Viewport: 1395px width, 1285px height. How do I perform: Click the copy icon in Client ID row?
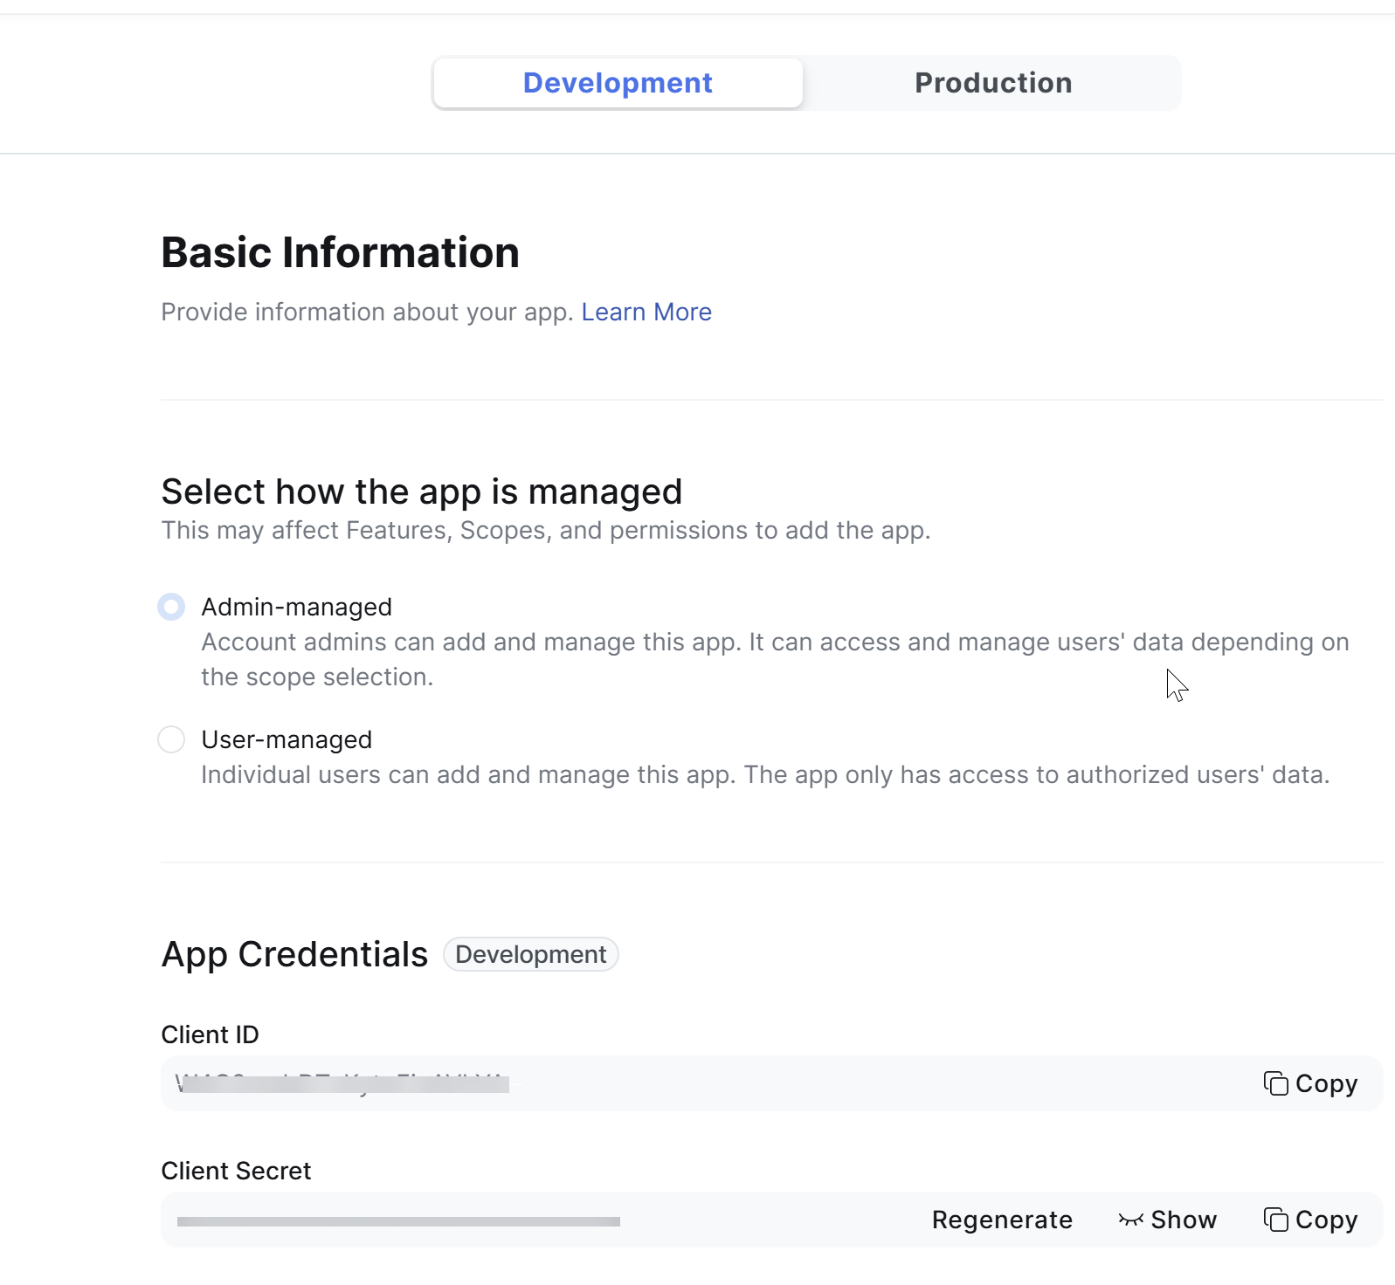pyautogui.click(x=1275, y=1083)
